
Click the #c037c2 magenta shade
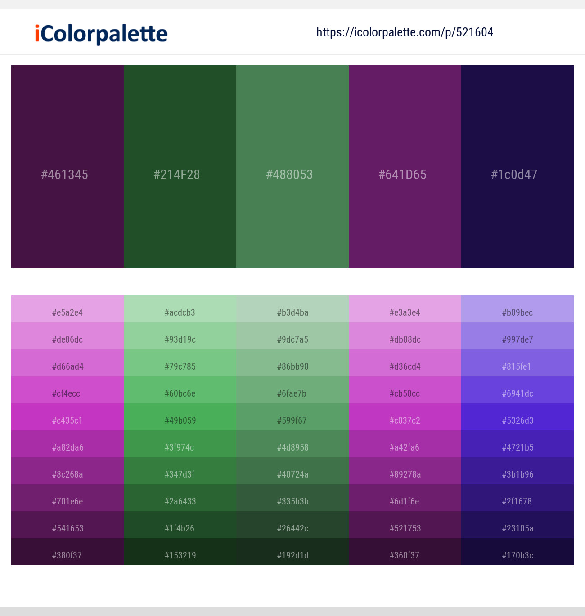tap(405, 417)
